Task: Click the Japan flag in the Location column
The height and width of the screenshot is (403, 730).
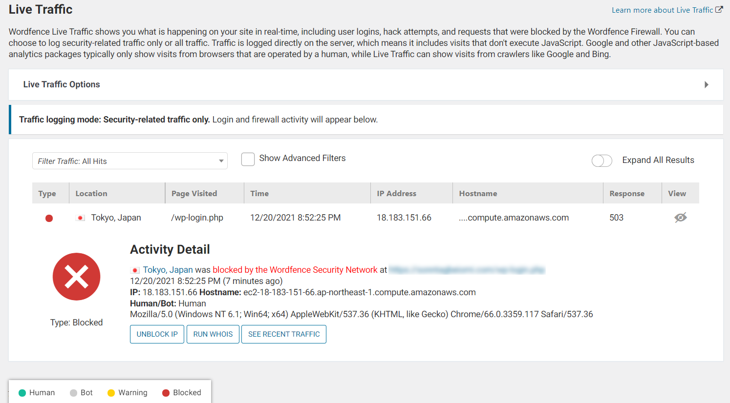Action: pos(81,218)
